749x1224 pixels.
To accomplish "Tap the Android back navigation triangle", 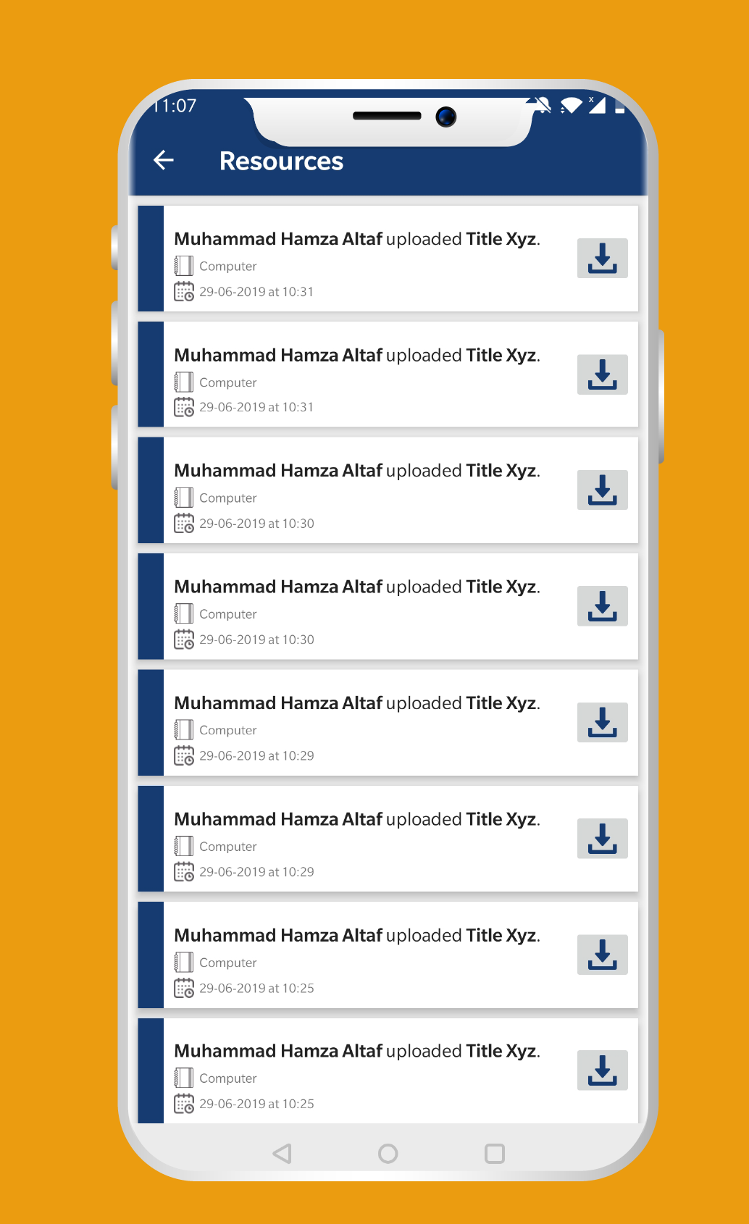I will tap(283, 1153).
